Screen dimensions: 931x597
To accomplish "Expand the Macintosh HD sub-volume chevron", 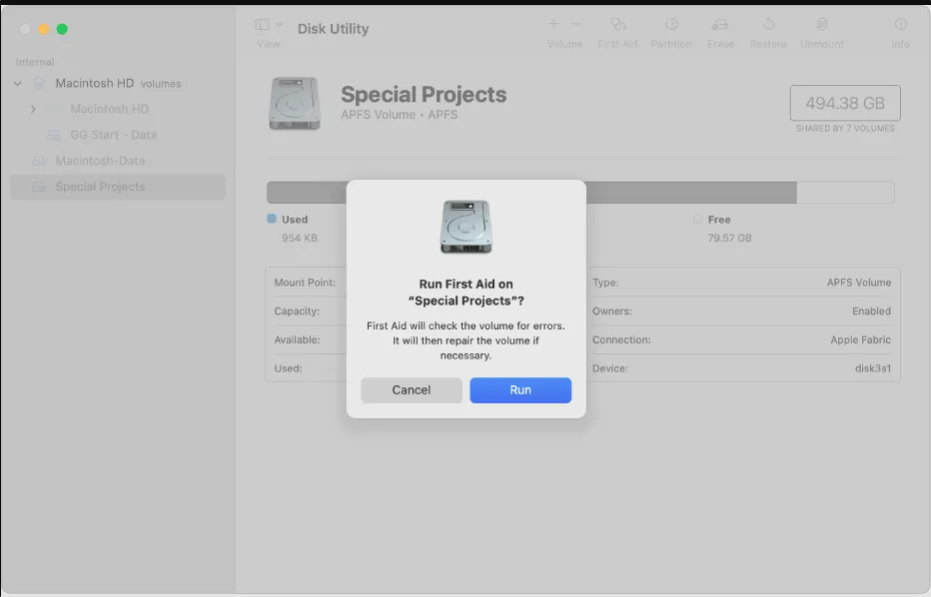I will [x=33, y=109].
